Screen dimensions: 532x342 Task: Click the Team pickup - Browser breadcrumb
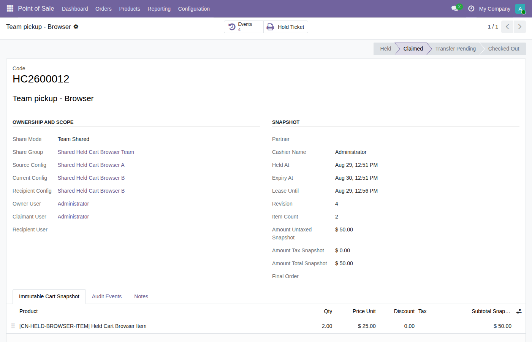pos(38,27)
